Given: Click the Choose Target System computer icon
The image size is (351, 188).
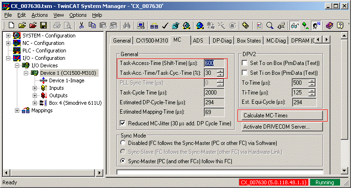Looking at the screenshot, I should (x=141, y=25).
